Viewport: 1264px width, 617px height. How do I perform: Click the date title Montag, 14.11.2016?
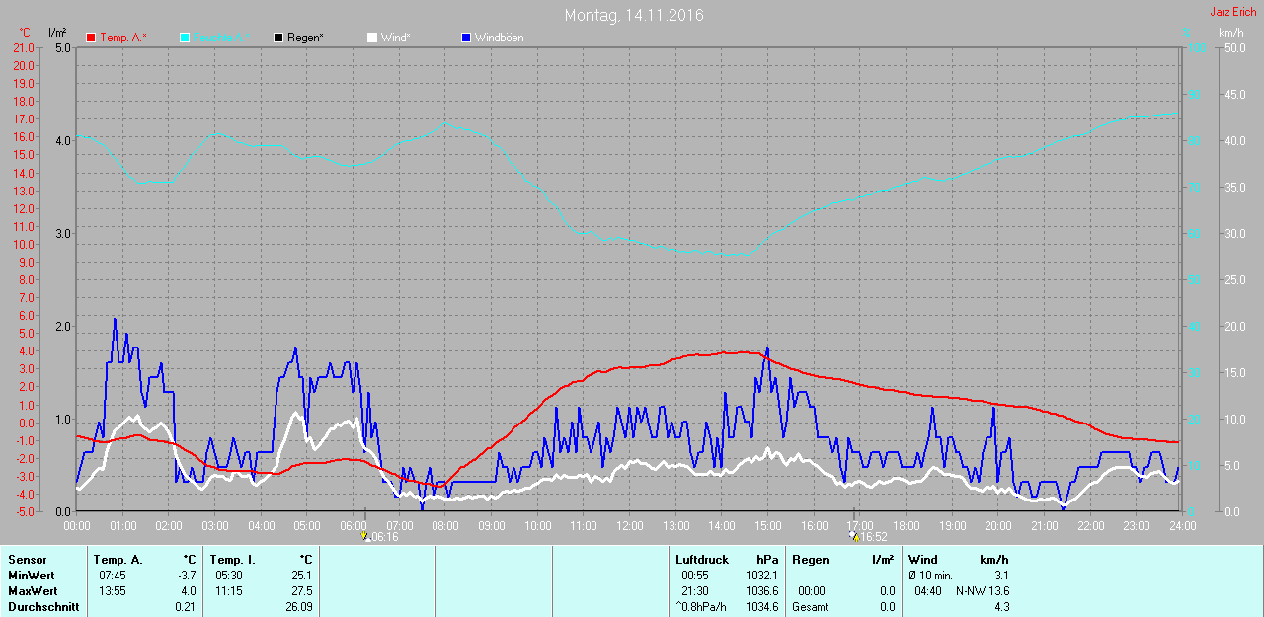(634, 15)
